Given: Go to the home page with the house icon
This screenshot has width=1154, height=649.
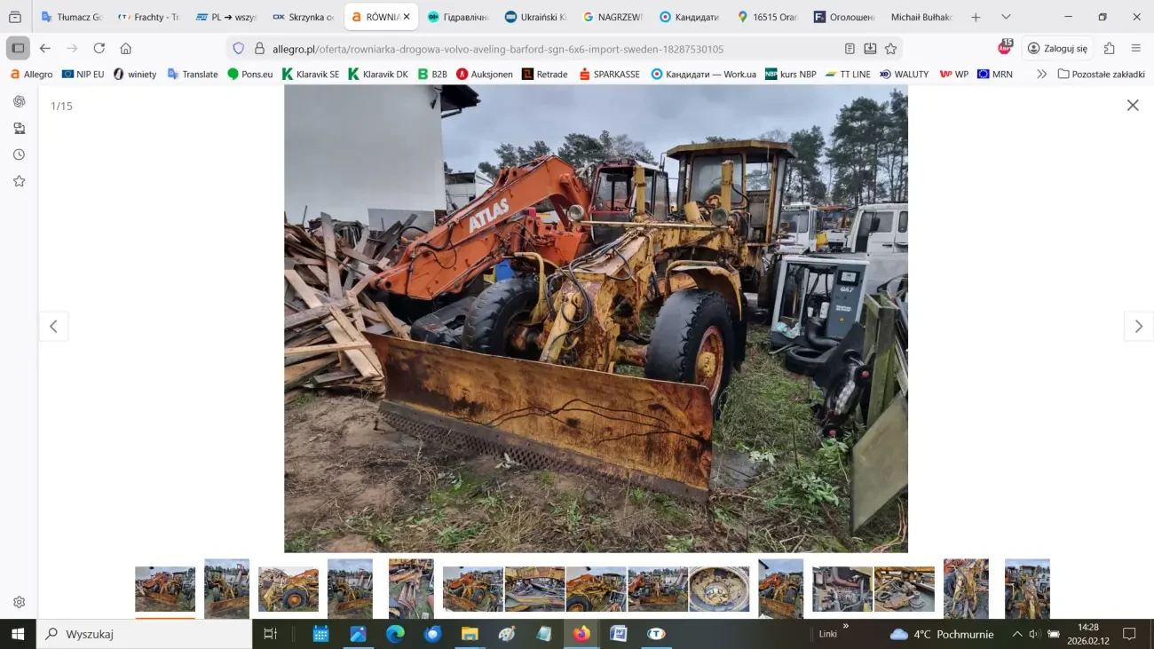Looking at the screenshot, I should click(124, 49).
